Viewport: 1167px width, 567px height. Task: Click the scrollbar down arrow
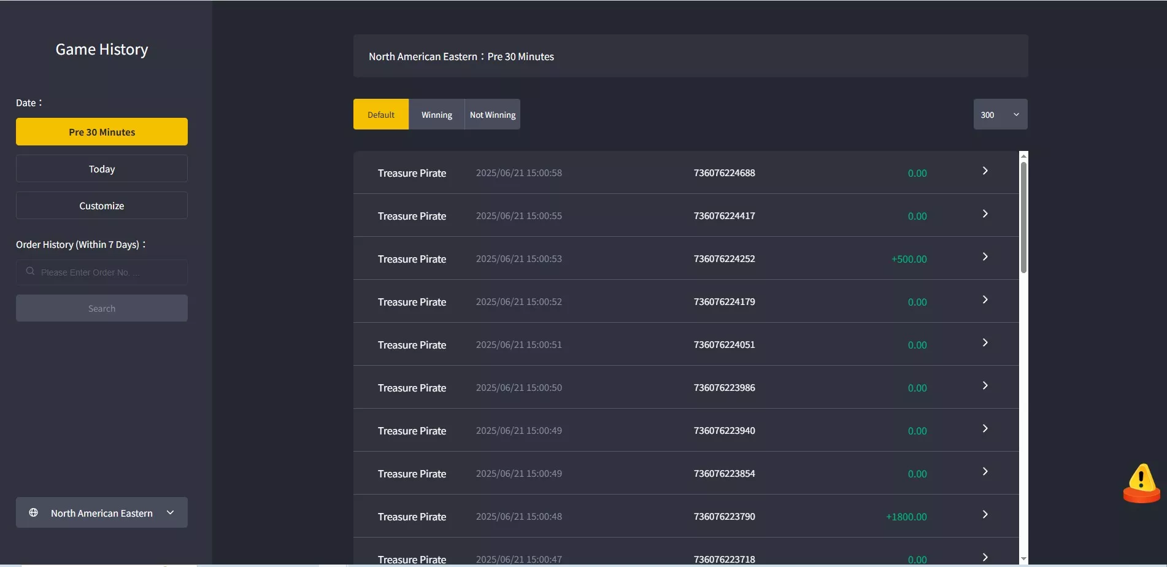click(x=1023, y=559)
